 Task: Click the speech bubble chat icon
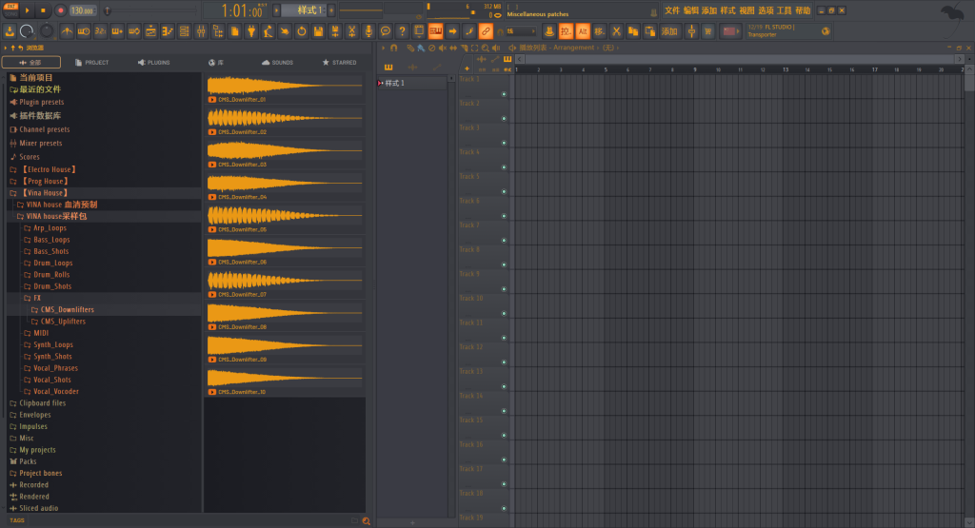pyautogui.click(x=386, y=31)
